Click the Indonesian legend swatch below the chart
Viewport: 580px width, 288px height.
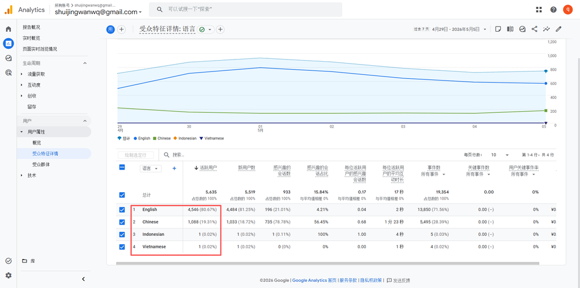(x=176, y=138)
